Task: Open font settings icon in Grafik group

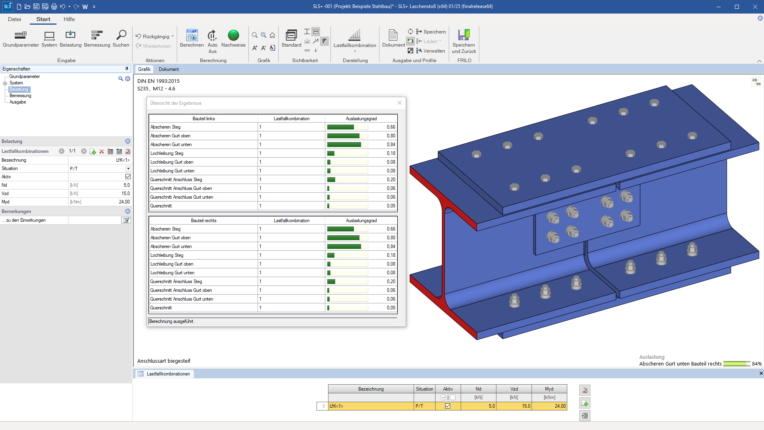Action: point(272,48)
